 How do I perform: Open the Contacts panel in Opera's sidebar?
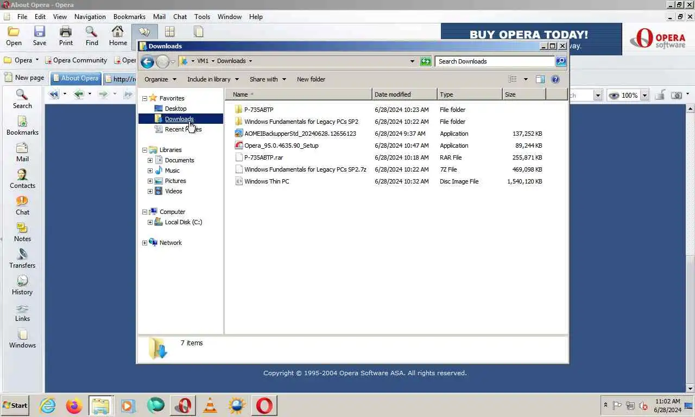22,179
